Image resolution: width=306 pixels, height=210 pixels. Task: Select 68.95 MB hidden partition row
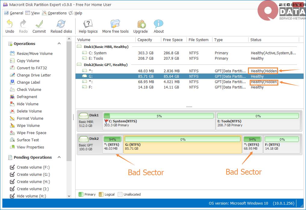coord(189,82)
